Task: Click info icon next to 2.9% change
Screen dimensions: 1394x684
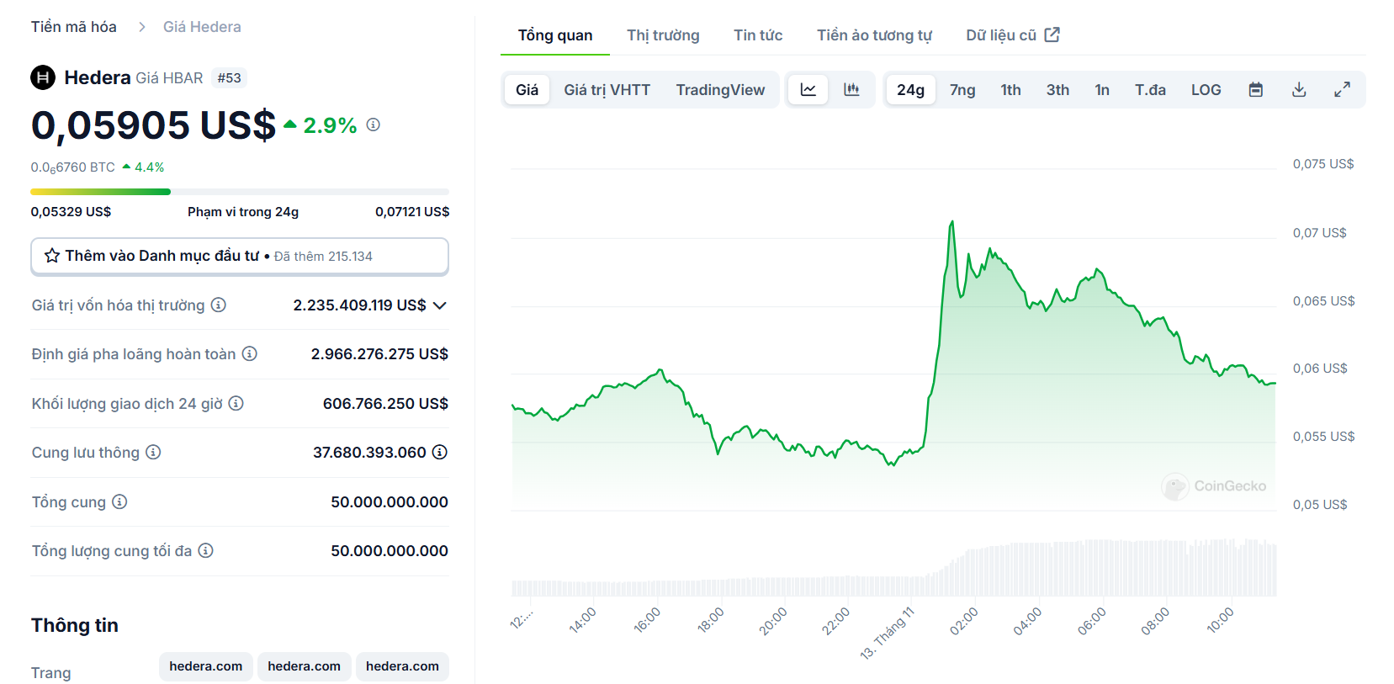Action: point(374,125)
